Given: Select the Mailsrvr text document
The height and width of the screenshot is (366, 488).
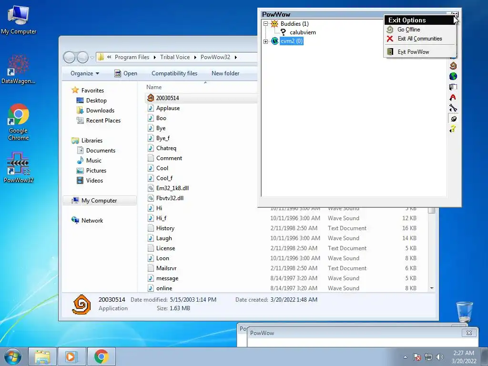Looking at the screenshot, I should click(x=166, y=268).
